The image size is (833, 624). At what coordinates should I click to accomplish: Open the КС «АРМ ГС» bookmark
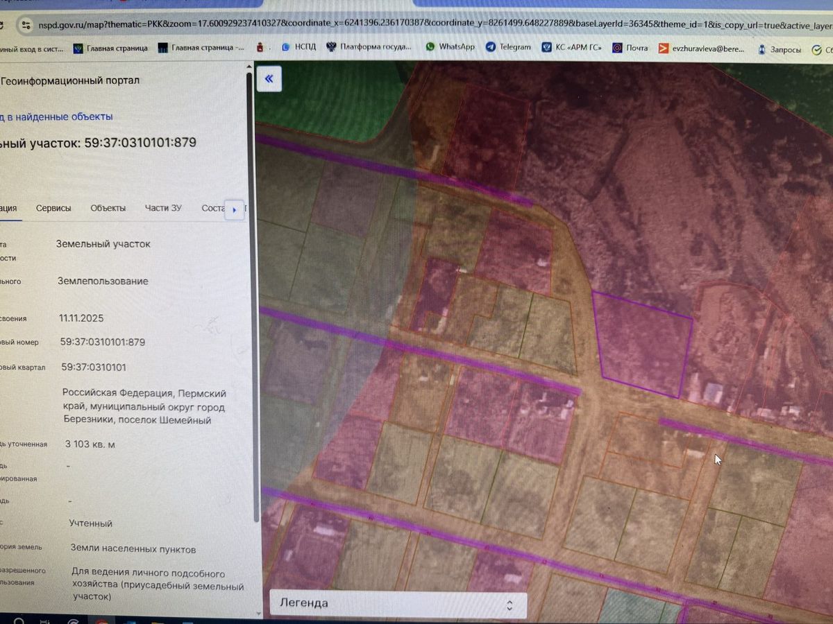(572, 47)
